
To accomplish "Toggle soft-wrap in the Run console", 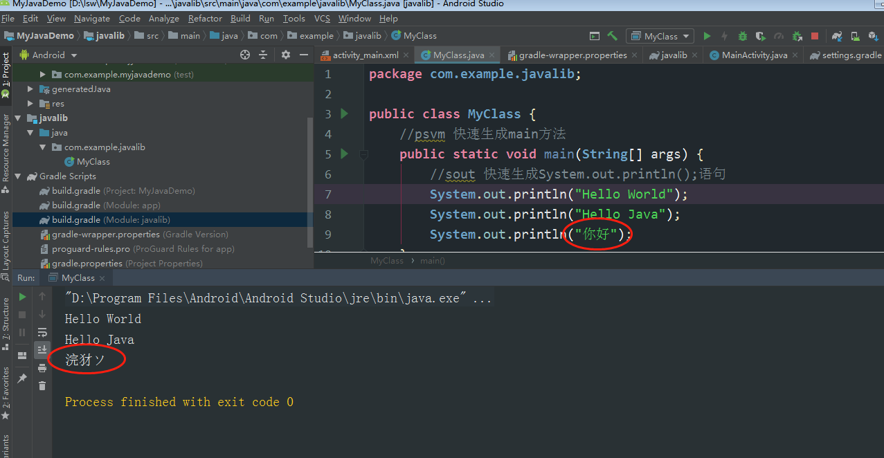I will pyautogui.click(x=42, y=332).
